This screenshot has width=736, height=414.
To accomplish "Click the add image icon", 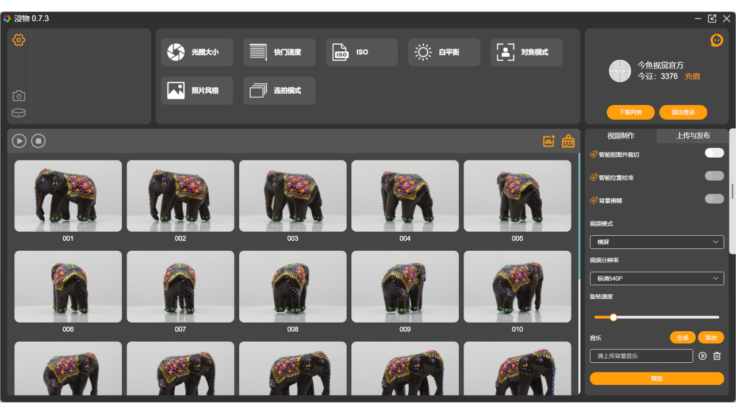I will 549,141.
